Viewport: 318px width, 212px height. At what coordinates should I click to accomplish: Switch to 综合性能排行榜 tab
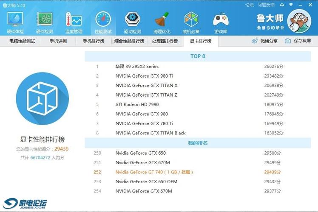pyautogui.click(x=129, y=41)
